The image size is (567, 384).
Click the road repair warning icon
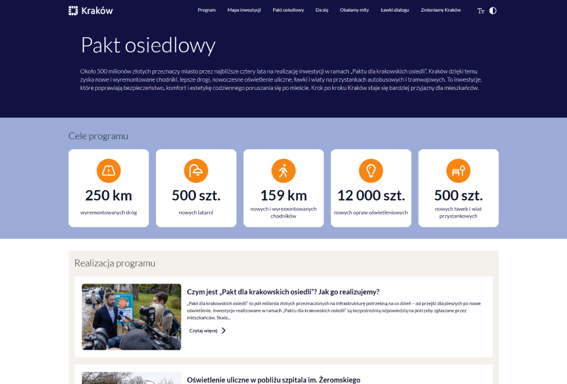pyautogui.click(x=108, y=171)
